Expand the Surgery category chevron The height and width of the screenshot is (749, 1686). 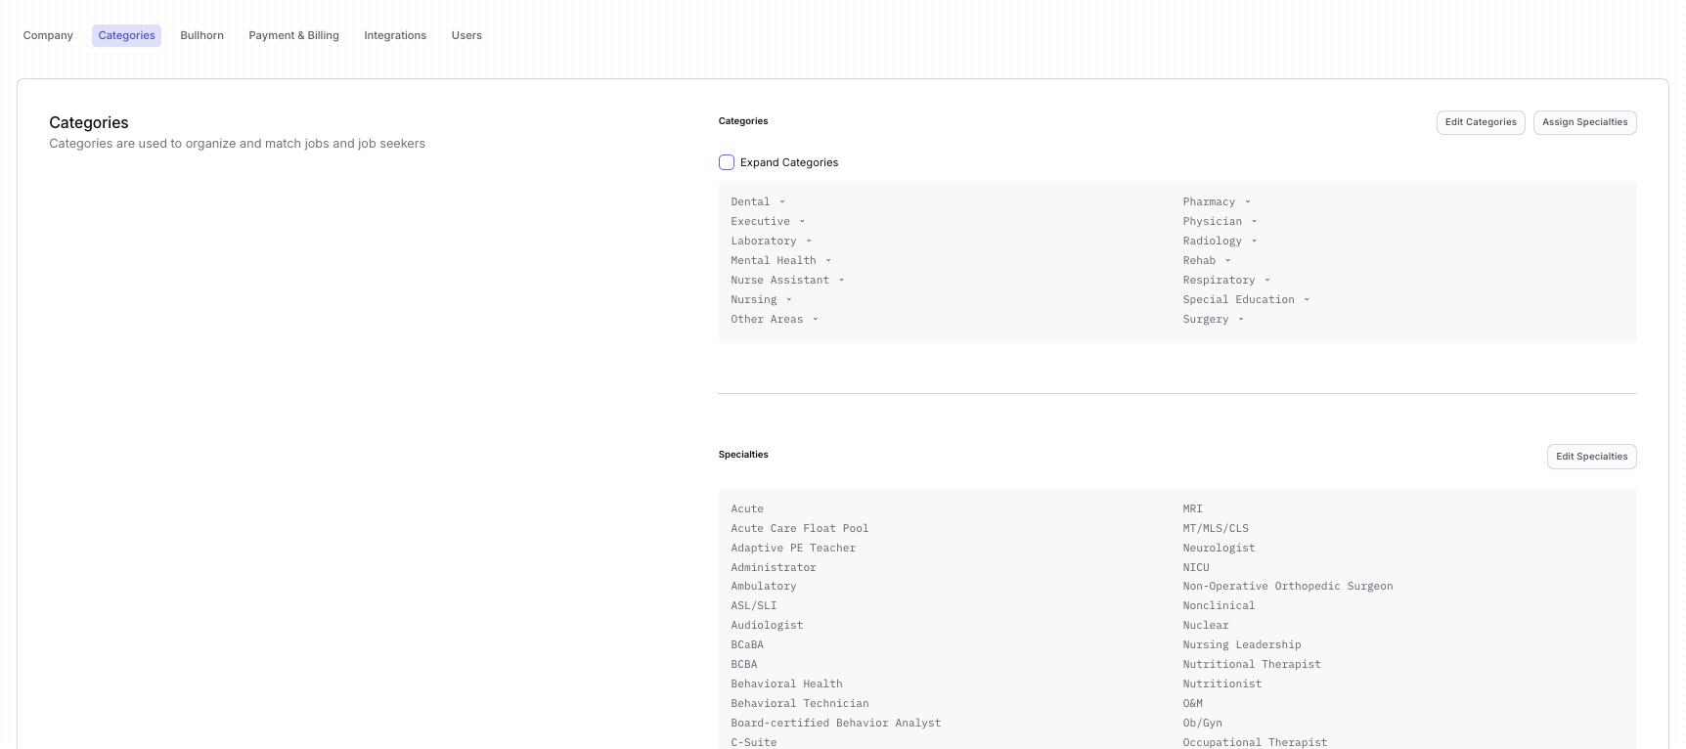point(1241,320)
